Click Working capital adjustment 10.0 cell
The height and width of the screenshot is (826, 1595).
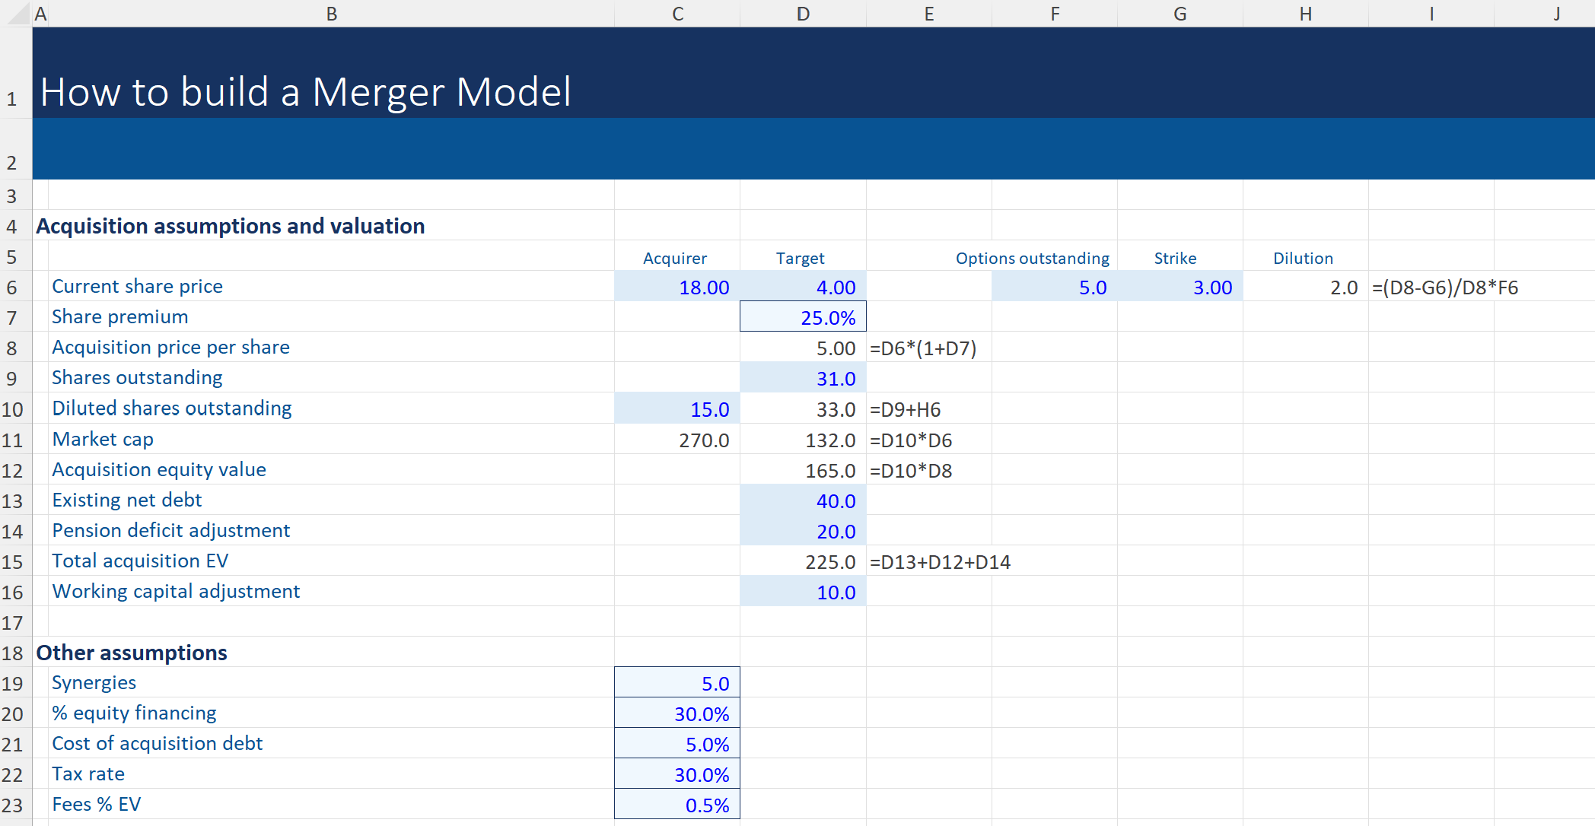(x=803, y=592)
